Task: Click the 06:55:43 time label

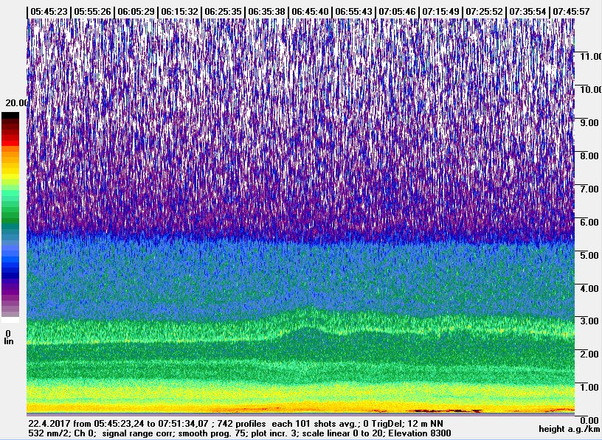Action: 353,12
